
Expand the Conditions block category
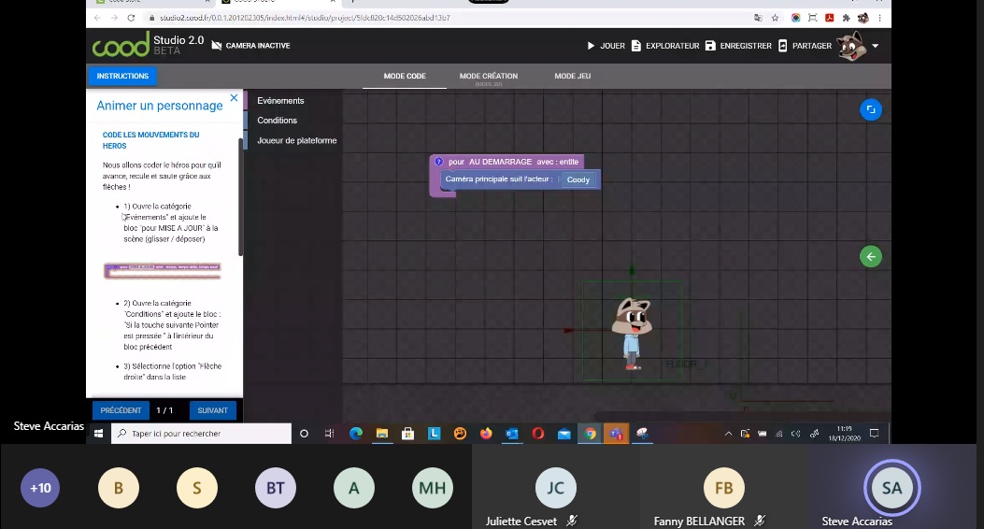(278, 121)
